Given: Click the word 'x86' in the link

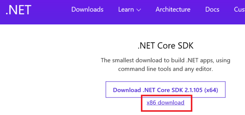Looking at the screenshot, I should pos(151,103).
